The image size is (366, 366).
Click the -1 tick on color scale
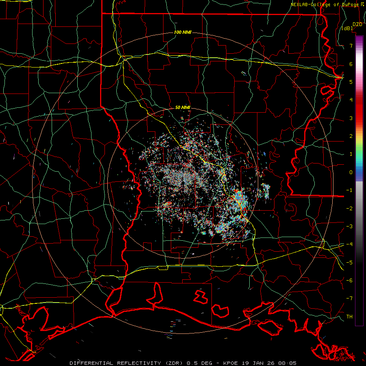[x=349, y=190]
